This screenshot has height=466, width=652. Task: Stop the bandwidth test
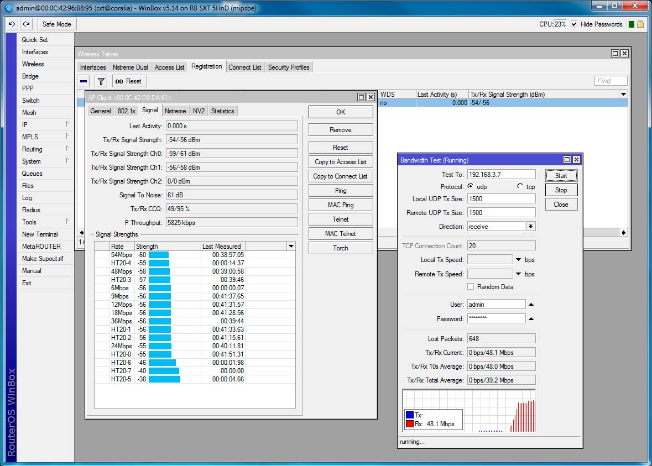561,190
